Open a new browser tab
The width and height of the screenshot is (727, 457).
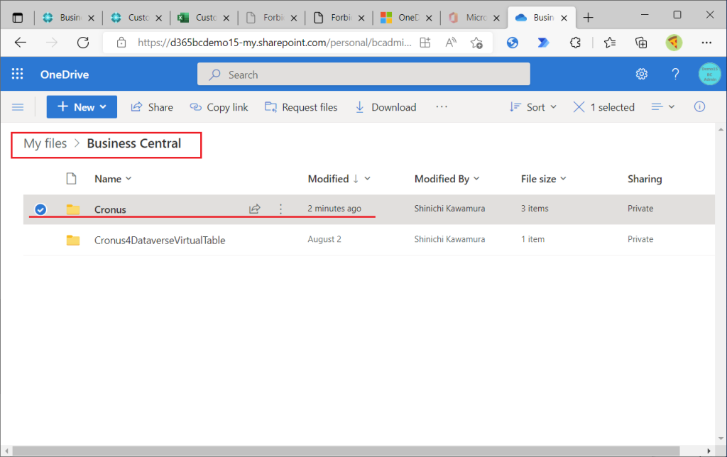click(588, 18)
